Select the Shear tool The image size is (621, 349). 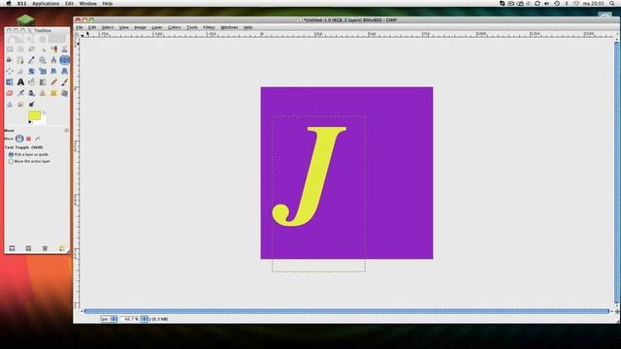click(x=53, y=71)
